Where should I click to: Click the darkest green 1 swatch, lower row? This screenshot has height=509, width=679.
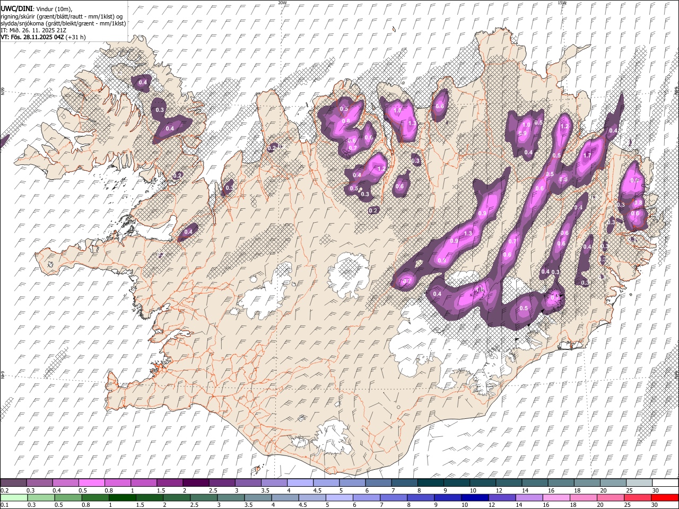(123, 497)
